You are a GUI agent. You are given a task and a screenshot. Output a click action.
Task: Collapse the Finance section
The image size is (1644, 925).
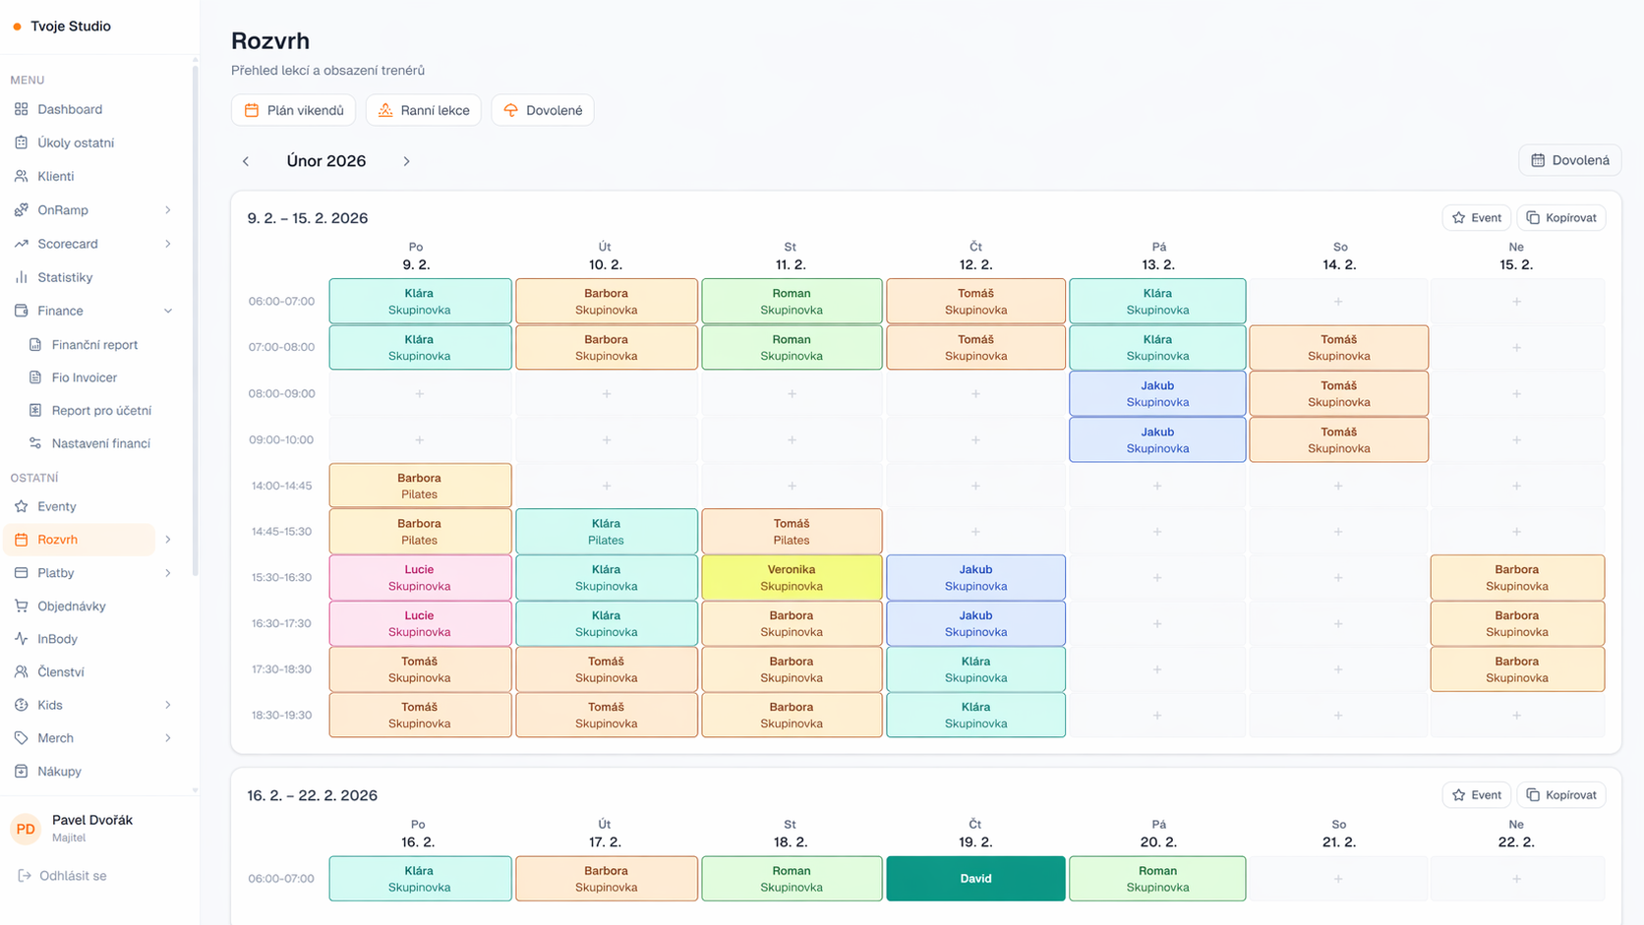coord(168,310)
